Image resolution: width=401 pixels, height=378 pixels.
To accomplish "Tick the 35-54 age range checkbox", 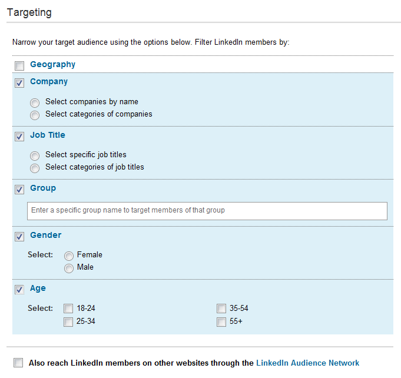I will 221,309.
